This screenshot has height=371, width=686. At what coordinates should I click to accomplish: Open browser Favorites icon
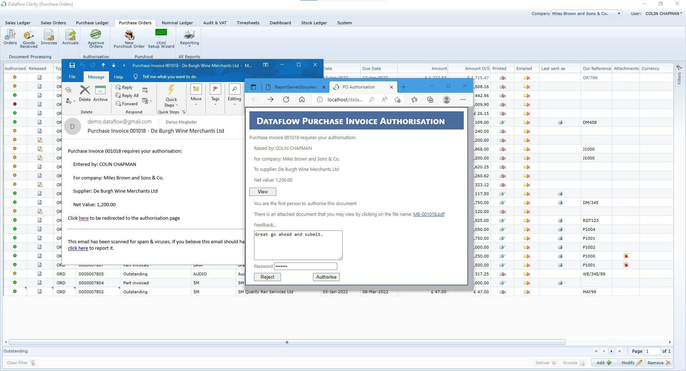pos(414,100)
